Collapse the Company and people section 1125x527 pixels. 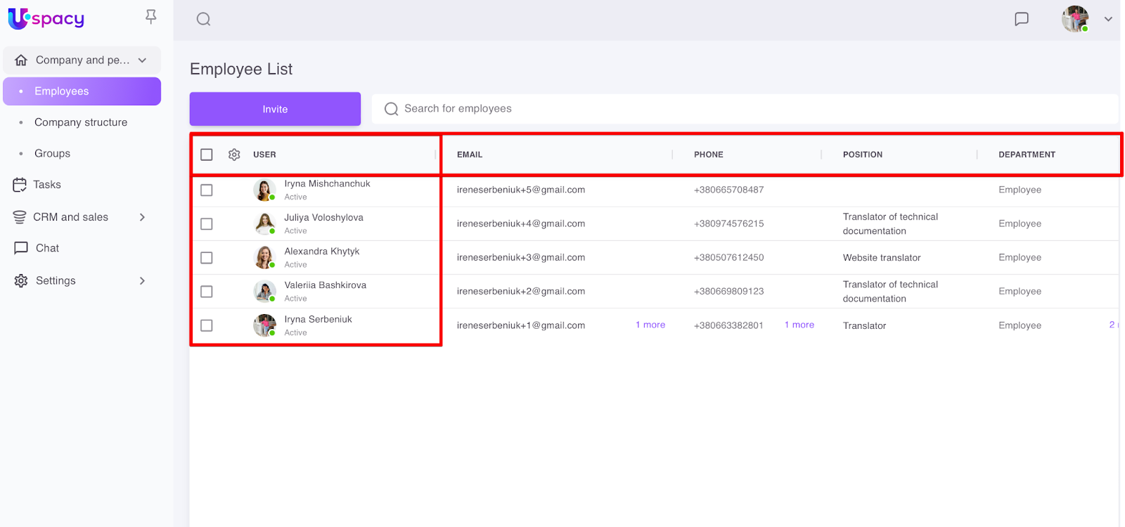(143, 60)
